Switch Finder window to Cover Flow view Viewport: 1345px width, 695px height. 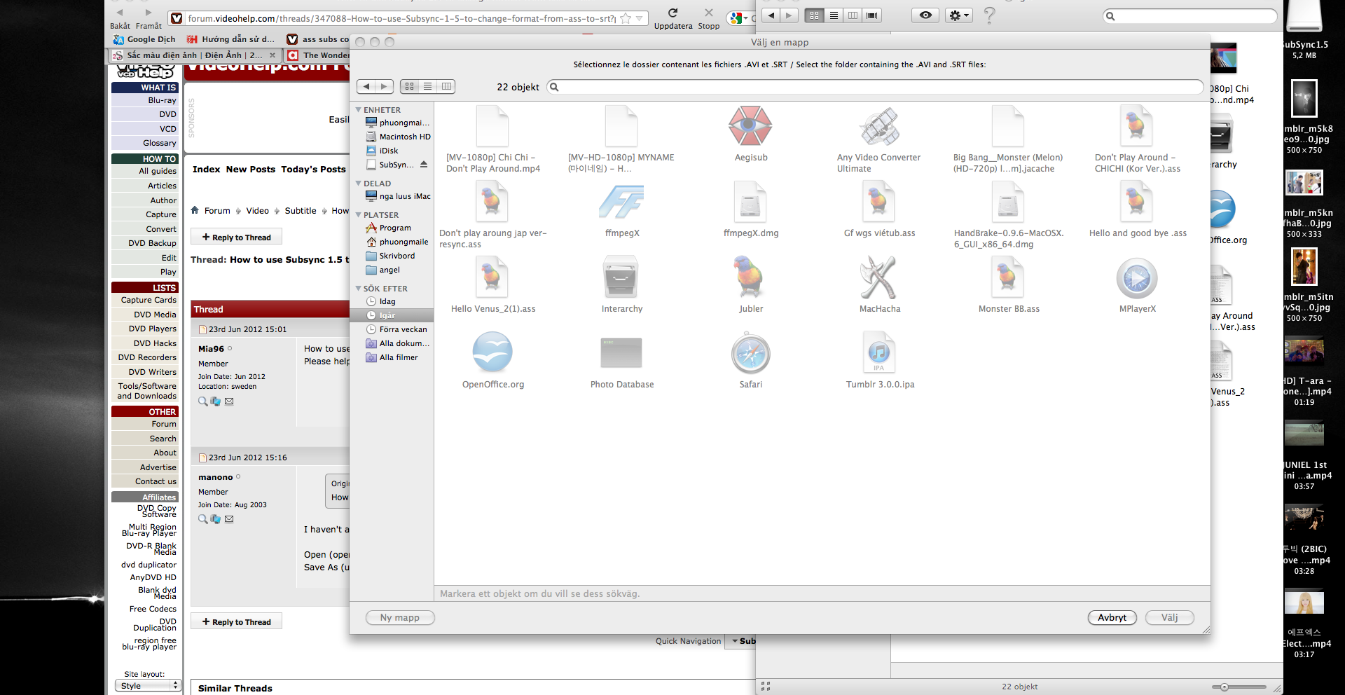[x=872, y=15]
